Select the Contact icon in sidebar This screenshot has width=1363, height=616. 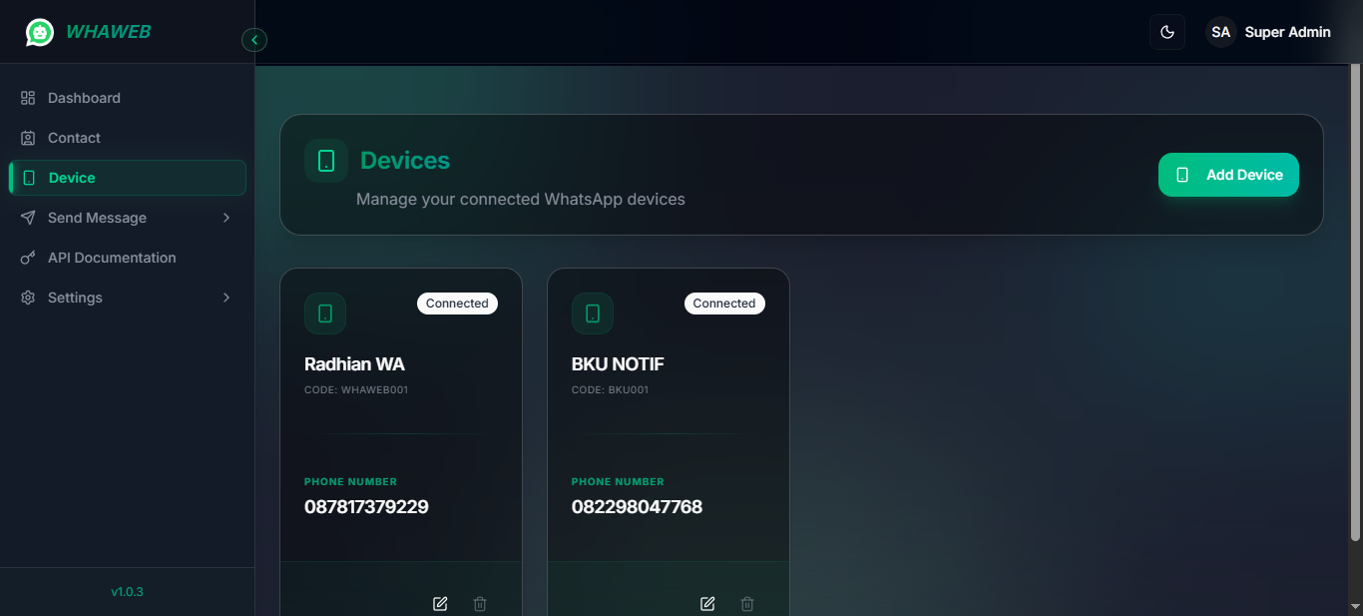(x=27, y=137)
